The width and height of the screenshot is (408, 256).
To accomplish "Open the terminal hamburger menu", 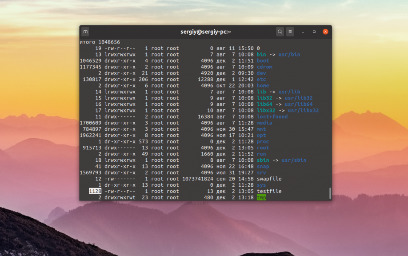I will [290, 32].
